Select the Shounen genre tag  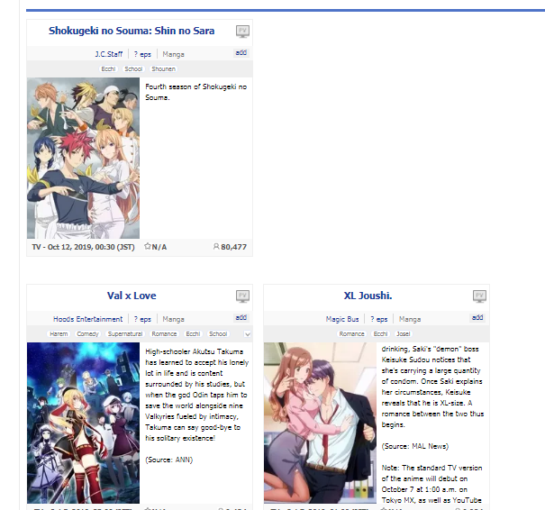point(163,68)
